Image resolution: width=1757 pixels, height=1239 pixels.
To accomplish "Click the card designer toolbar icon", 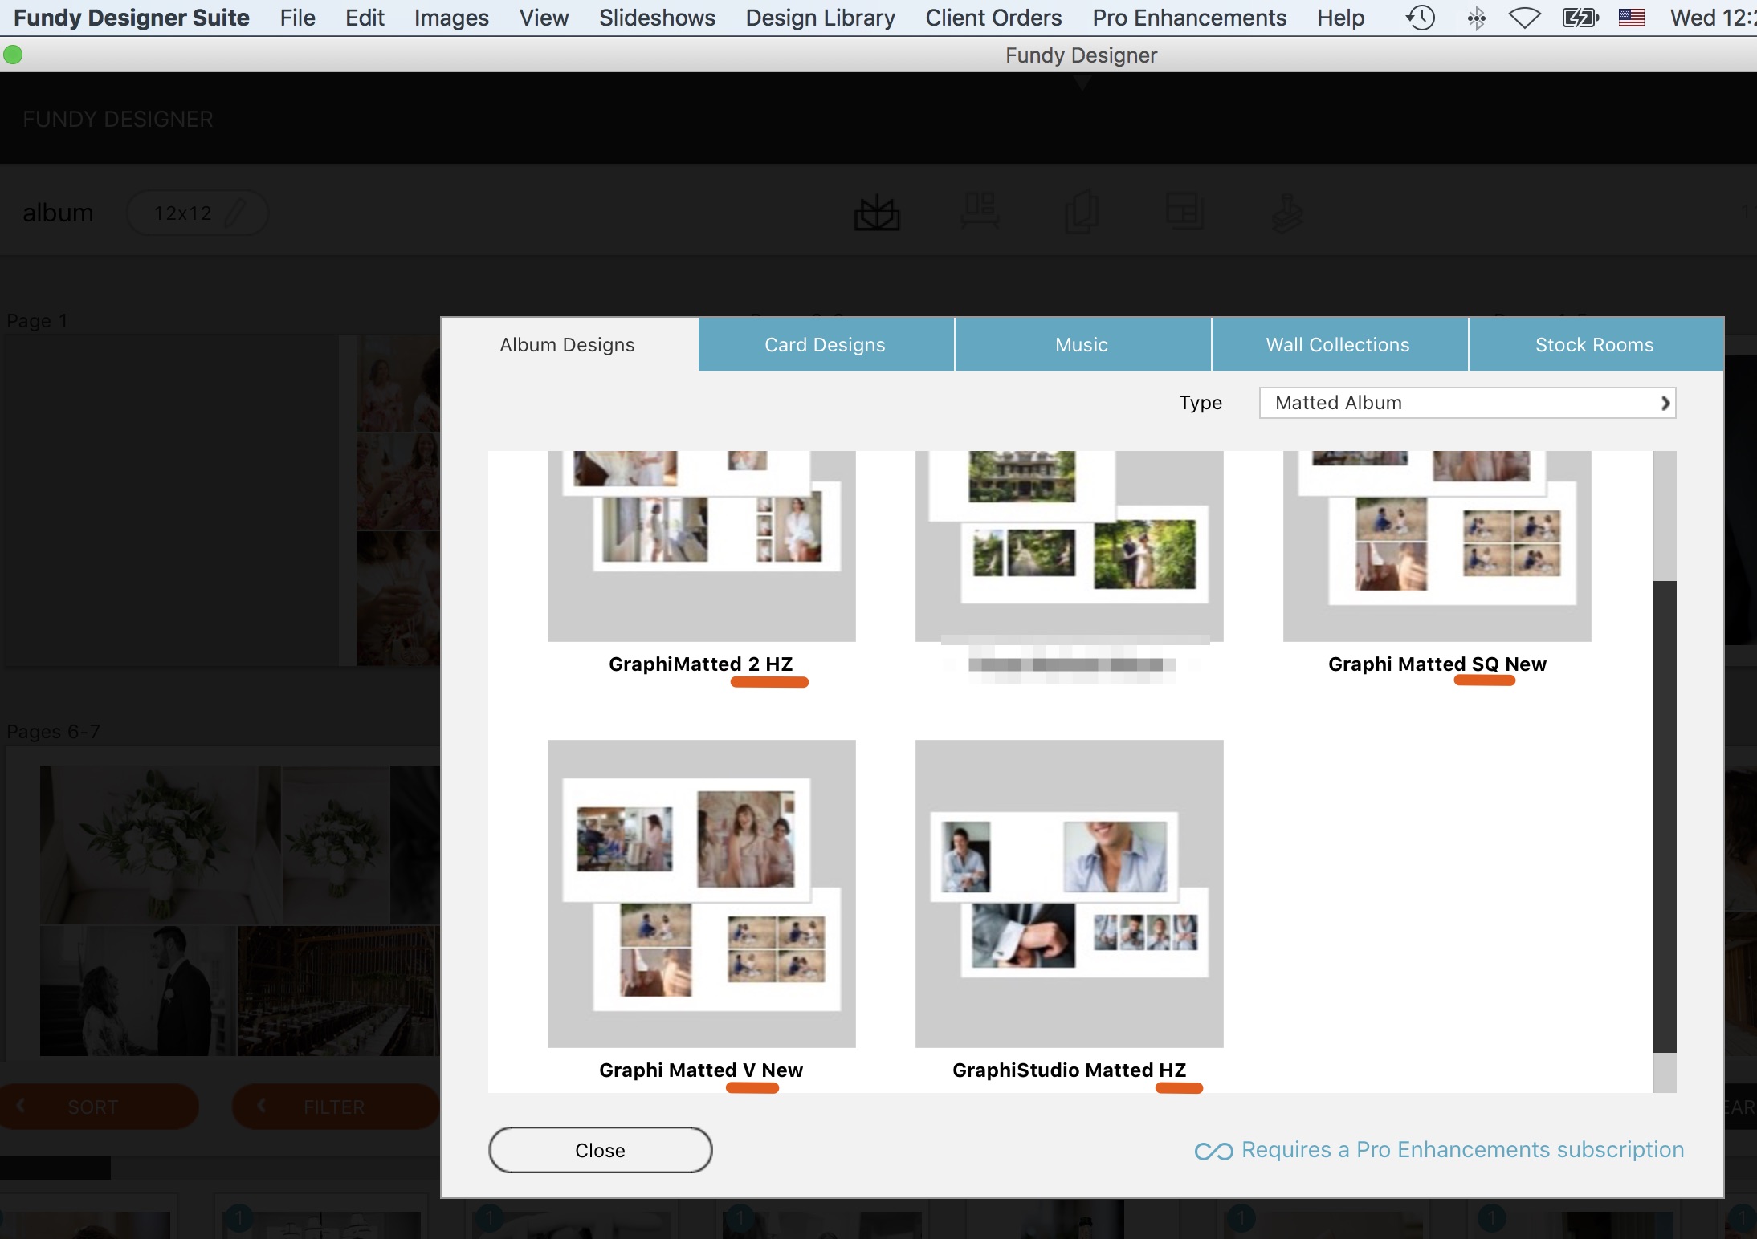I will click(1082, 212).
